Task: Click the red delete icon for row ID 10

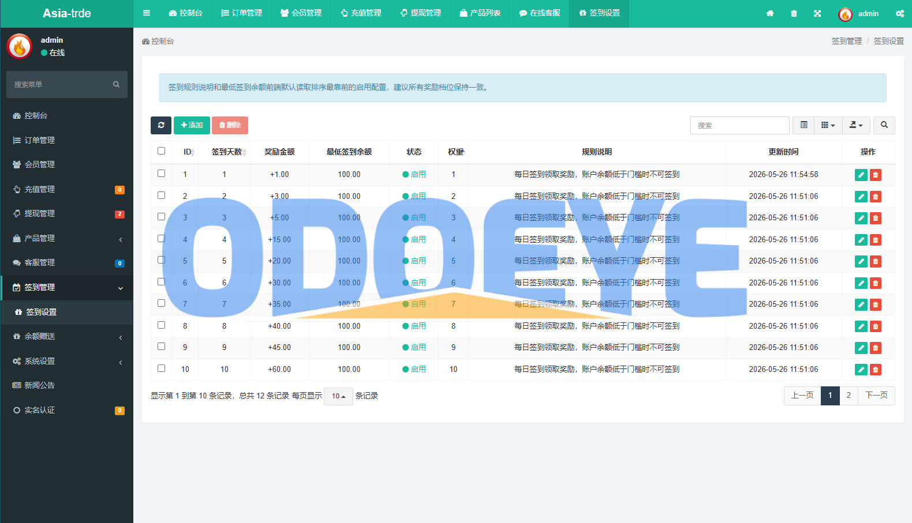Action: (x=876, y=370)
